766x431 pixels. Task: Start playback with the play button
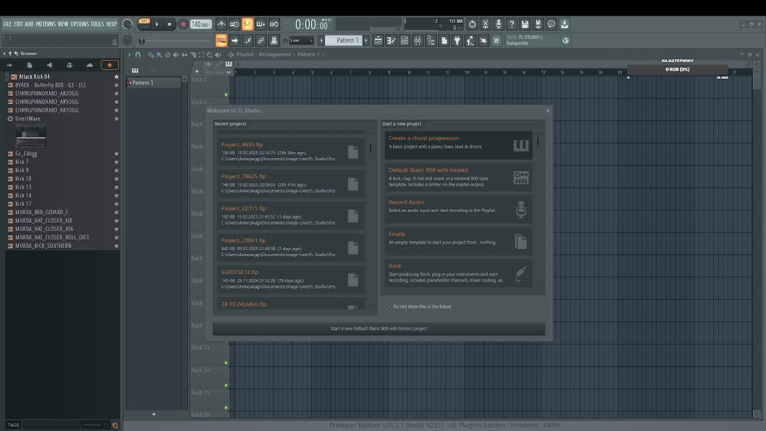coord(157,24)
